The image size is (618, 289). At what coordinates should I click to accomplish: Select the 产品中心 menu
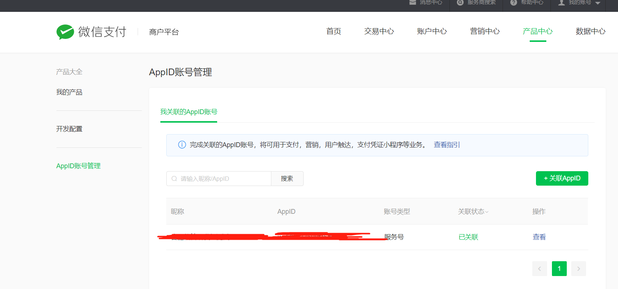coord(538,31)
